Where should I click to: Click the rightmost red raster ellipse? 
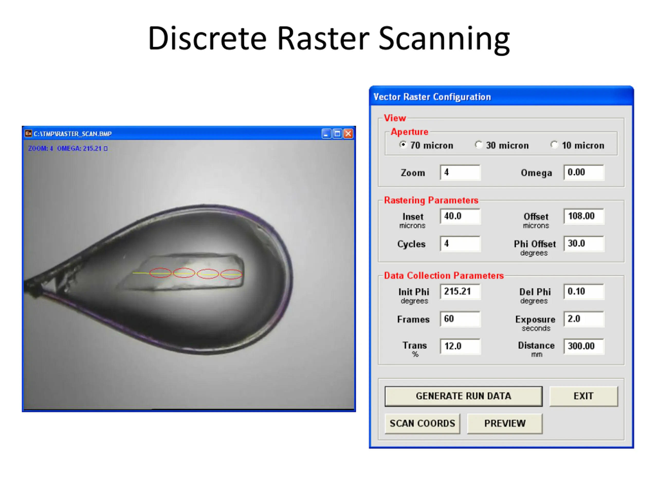point(231,274)
